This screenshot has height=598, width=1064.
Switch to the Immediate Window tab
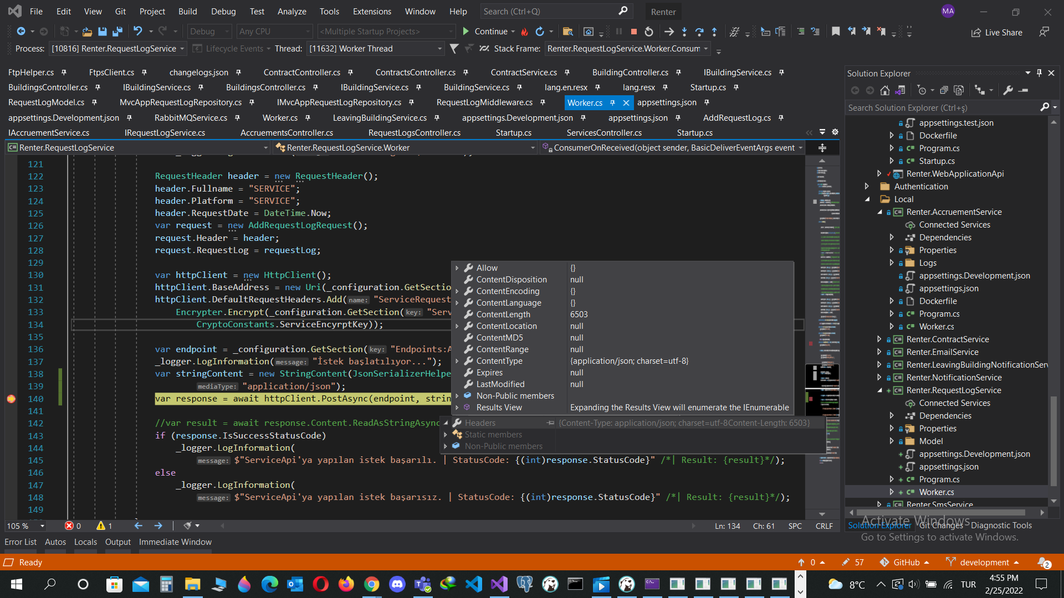point(175,542)
